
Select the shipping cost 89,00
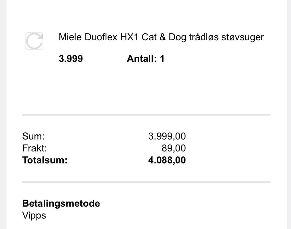click(174, 148)
